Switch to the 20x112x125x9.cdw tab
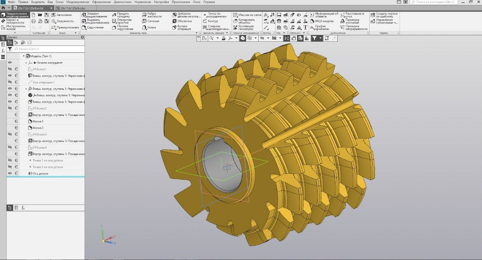The width and height of the screenshot is (482, 260). (73, 8)
